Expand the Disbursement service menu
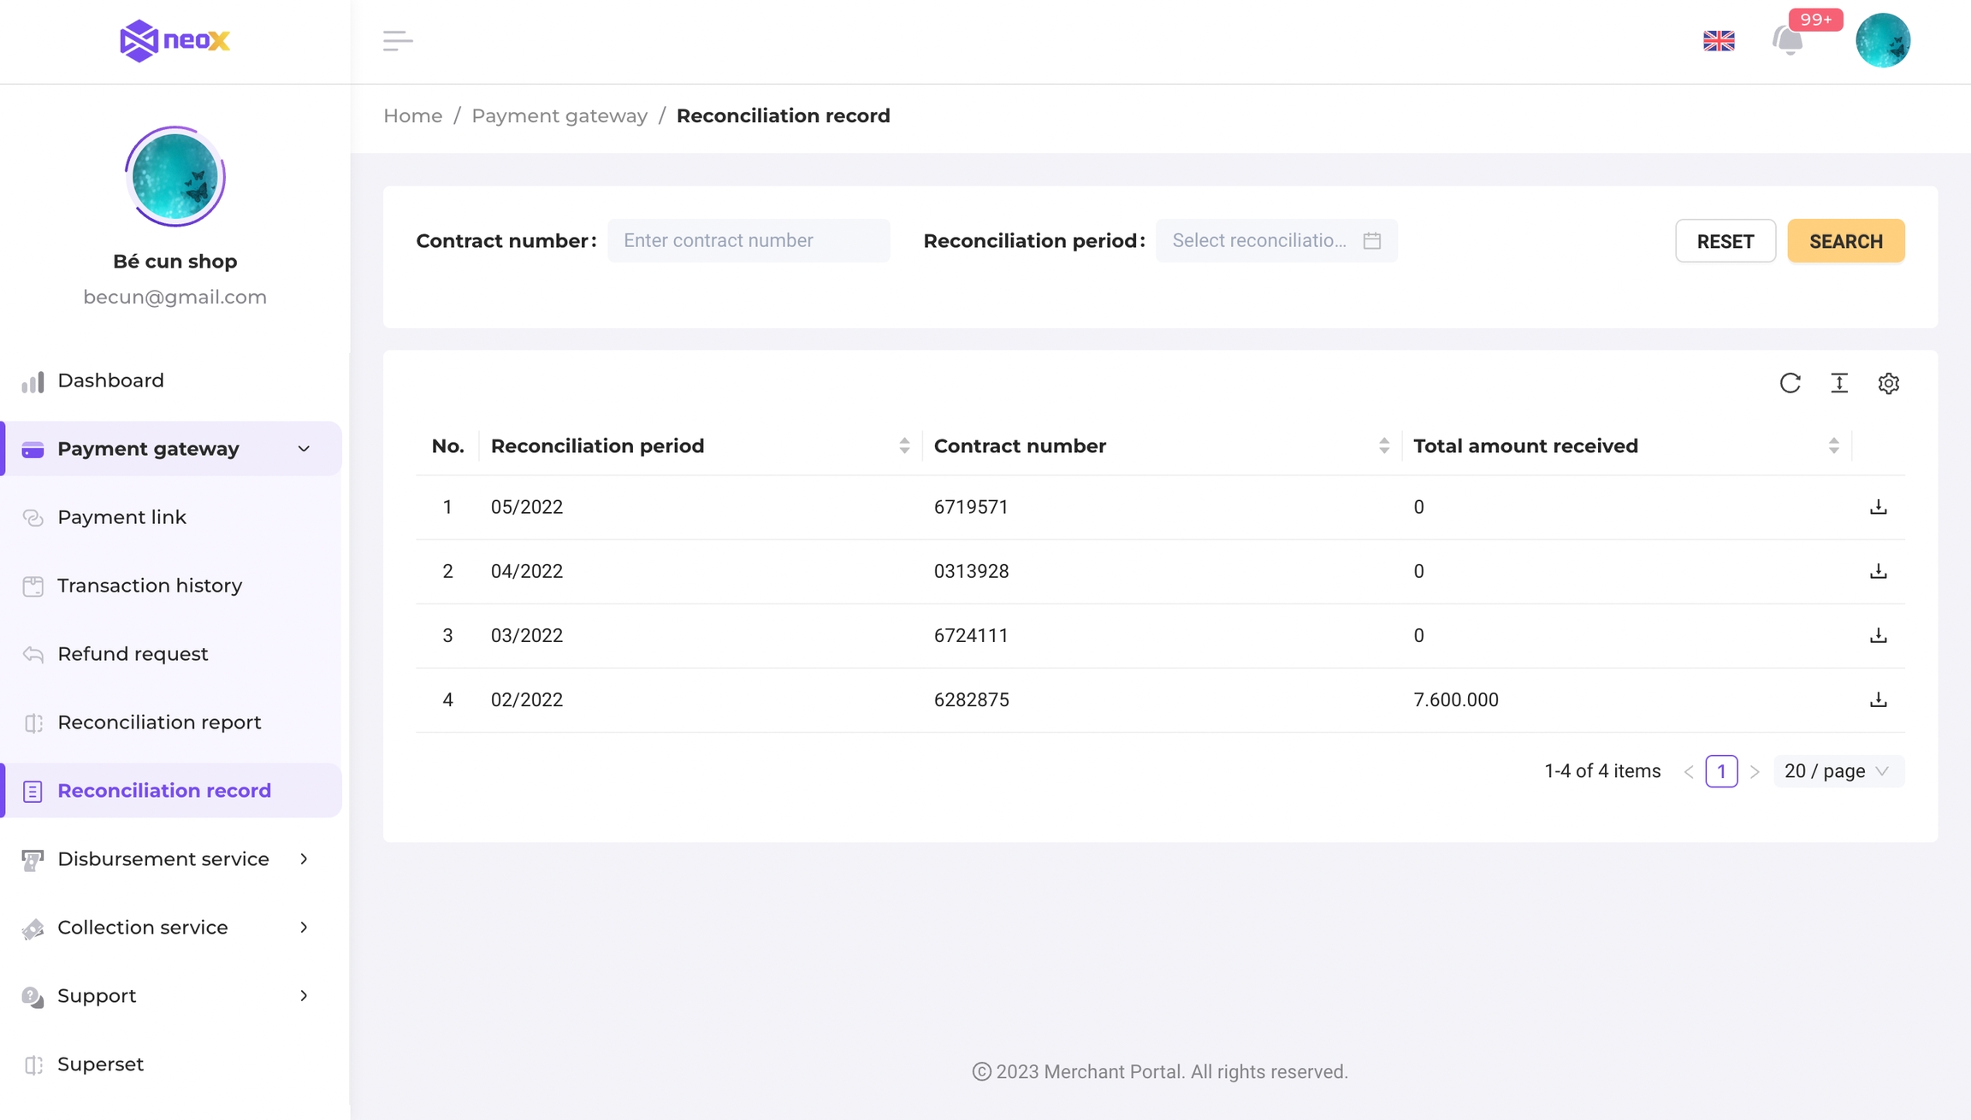 point(164,859)
